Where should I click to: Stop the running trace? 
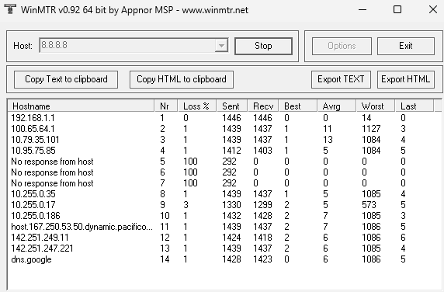click(263, 46)
